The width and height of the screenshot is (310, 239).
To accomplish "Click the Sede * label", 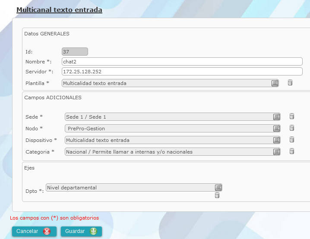I will (x=34, y=117).
